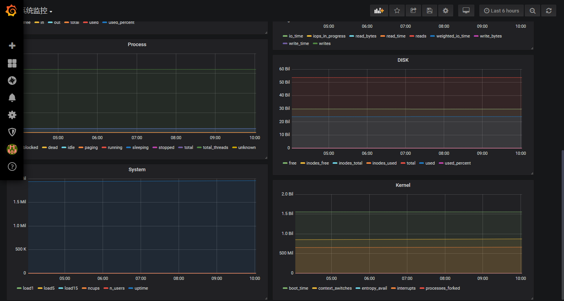Viewport: 564px width, 301px height.
Task: Open the Kernel panel title menu
Action: pos(403,185)
